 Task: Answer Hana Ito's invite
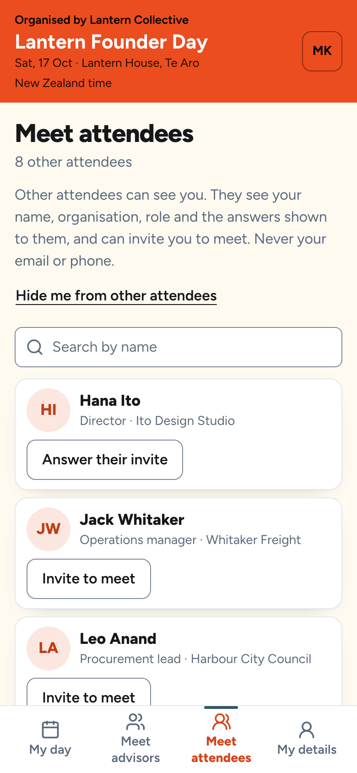click(105, 460)
